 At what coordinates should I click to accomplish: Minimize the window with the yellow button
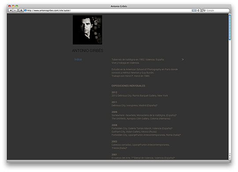(x=13, y=6)
